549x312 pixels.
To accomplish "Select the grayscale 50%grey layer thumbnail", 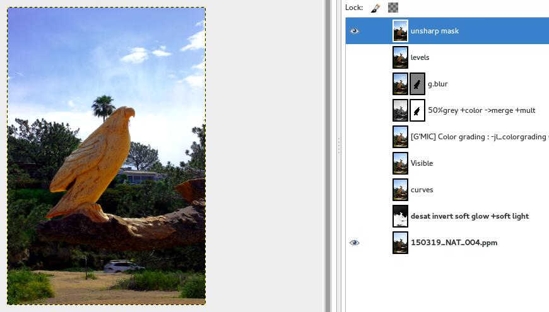I will pyautogui.click(x=400, y=110).
